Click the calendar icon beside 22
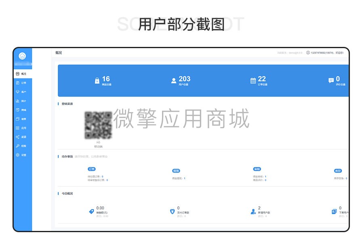The height and width of the screenshot is (237, 362). [x=253, y=80]
